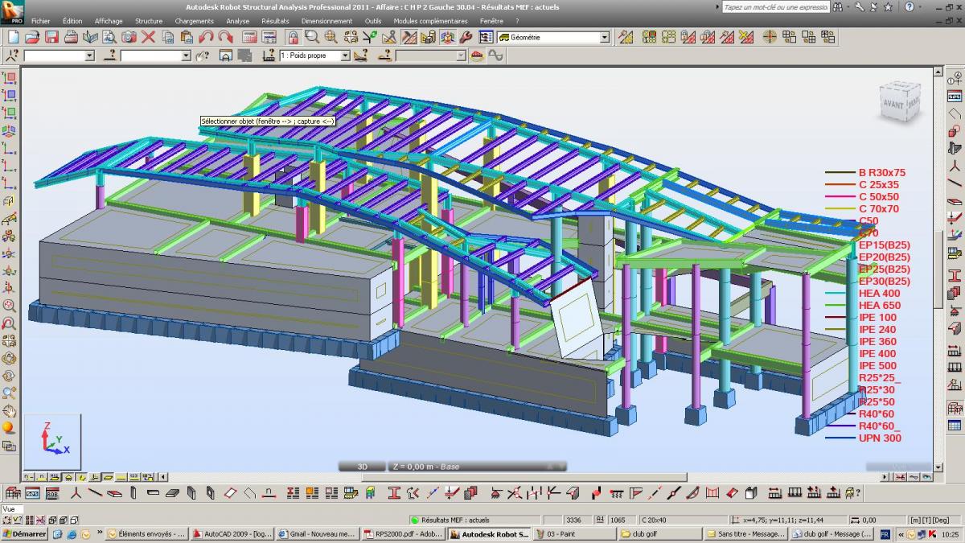Open the bar selection combo box
Viewport: 965px width, 543px height.
156,56
